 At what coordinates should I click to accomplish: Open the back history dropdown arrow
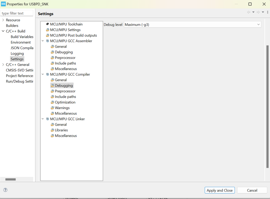click(253, 12)
